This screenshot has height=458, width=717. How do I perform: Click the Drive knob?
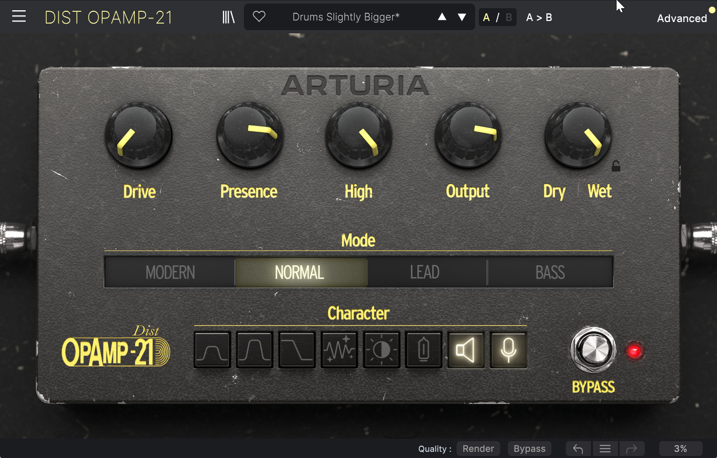click(x=138, y=135)
